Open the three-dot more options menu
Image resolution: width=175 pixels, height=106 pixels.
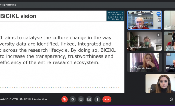98,99
